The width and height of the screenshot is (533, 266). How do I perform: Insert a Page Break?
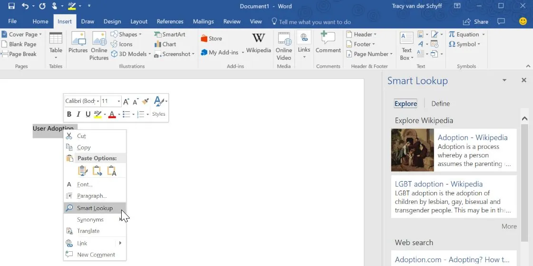click(x=19, y=54)
